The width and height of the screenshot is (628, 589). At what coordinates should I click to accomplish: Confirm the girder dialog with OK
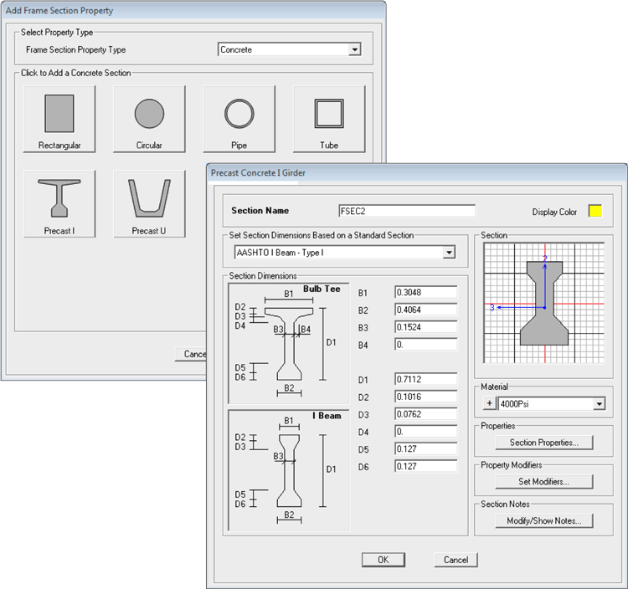(x=383, y=560)
